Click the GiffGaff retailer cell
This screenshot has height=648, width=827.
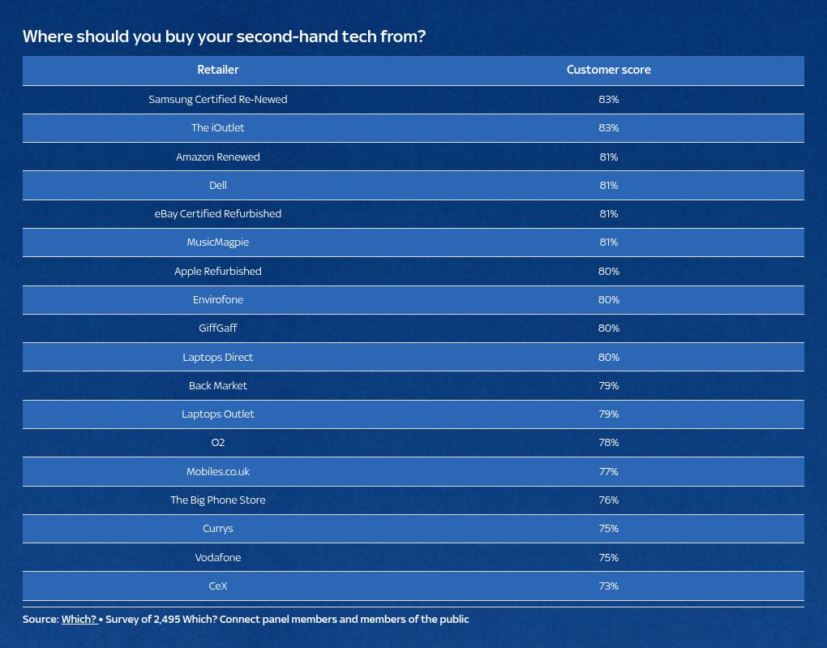[x=218, y=328]
